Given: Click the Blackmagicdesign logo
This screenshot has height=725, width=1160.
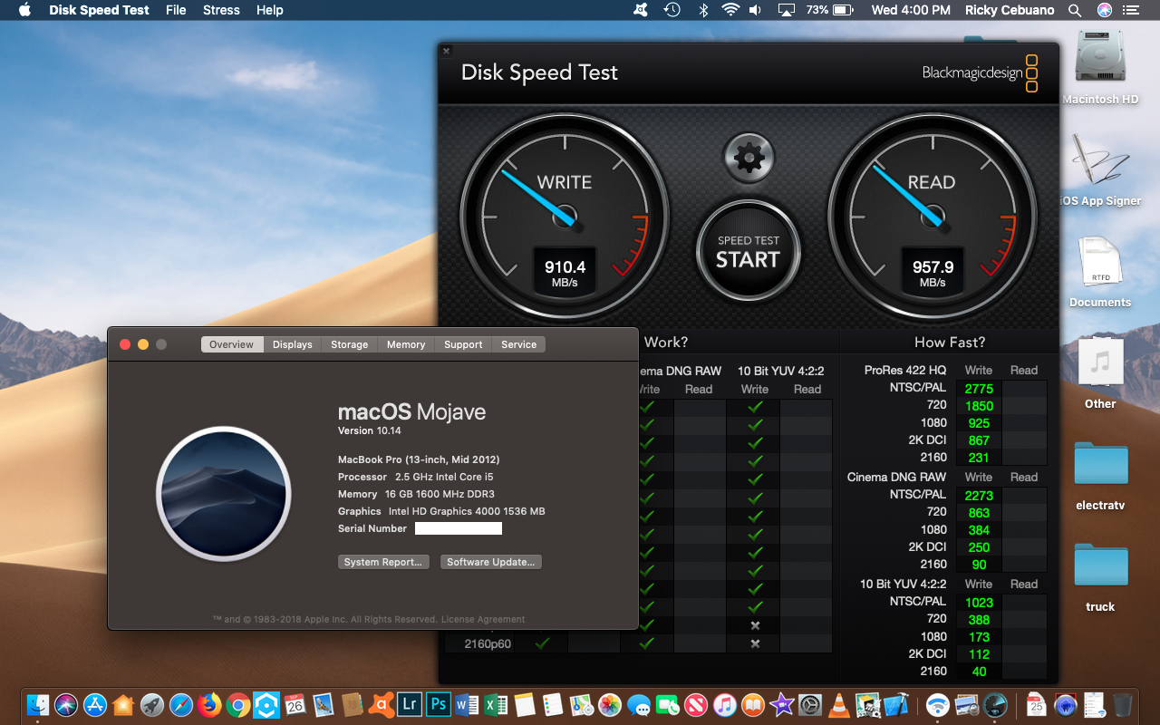Looking at the screenshot, I should 980,73.
